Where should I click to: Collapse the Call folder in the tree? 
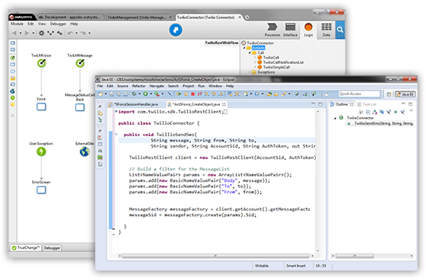[x=250, y=52]
